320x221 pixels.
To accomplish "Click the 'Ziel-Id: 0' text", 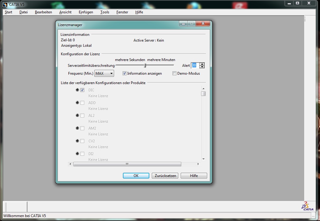I will click(68, 40).
